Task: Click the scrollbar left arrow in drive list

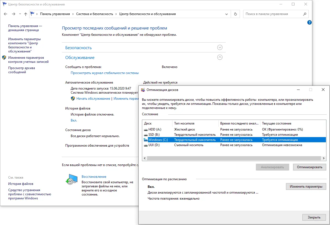Action: tap(144, 158)
